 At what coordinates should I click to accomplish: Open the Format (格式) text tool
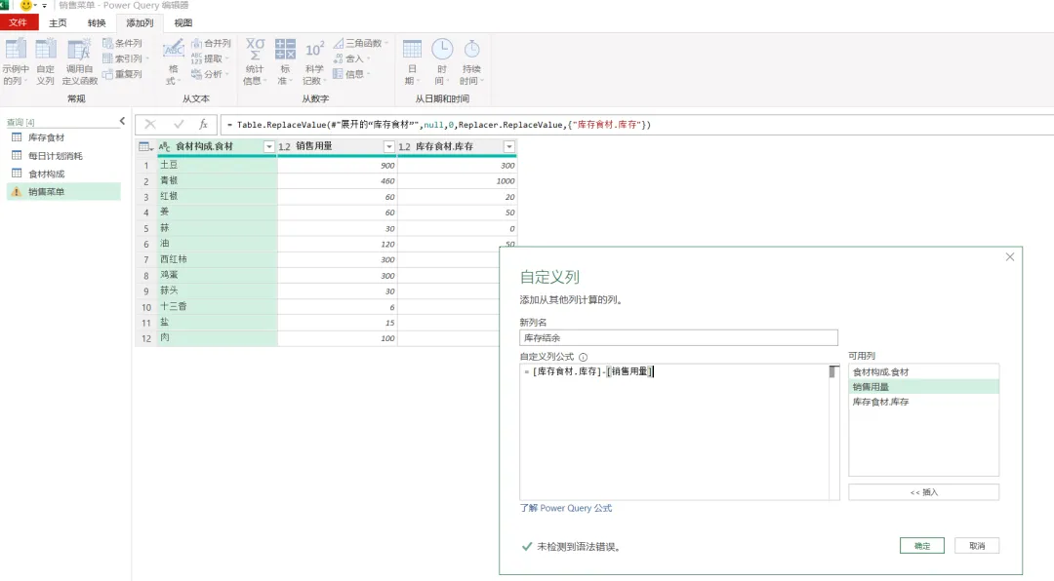pos(174,61)
